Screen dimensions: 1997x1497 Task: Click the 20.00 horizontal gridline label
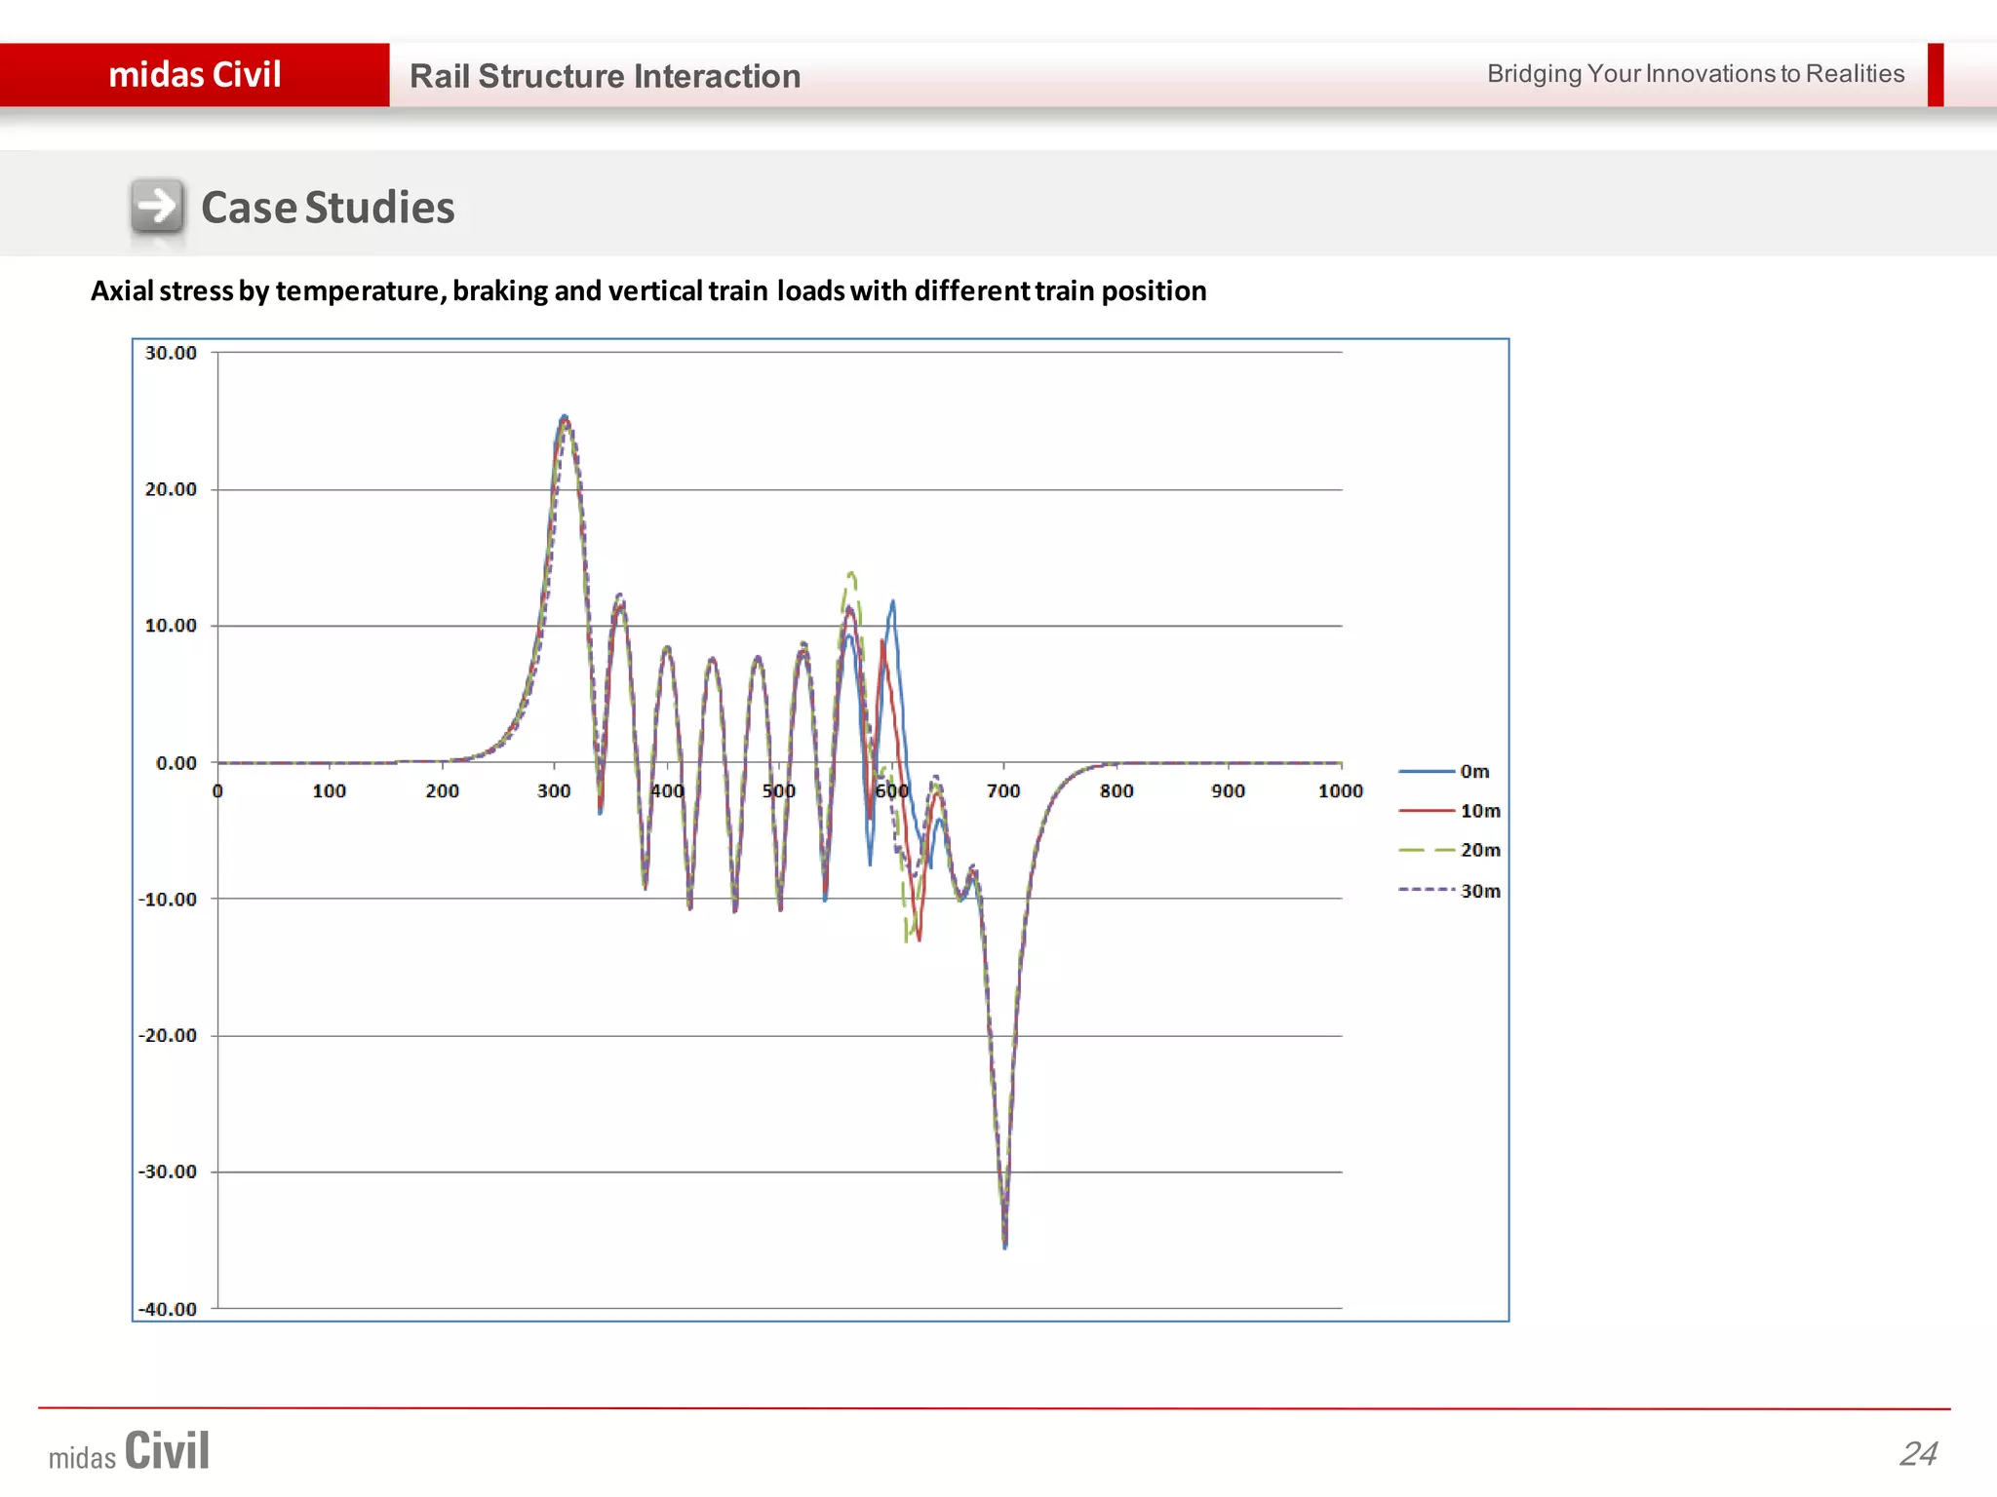point(171,489)
